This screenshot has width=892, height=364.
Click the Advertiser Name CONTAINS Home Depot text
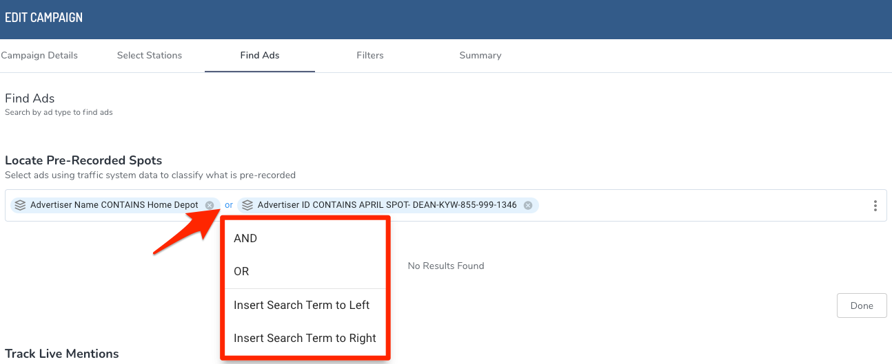coord(114,205)
